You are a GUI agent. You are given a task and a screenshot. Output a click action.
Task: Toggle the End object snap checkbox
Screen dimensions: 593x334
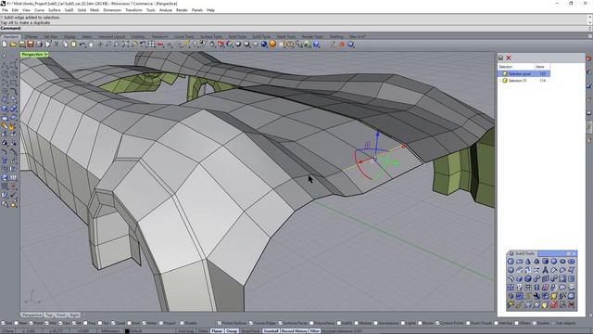tap(3, 323)
